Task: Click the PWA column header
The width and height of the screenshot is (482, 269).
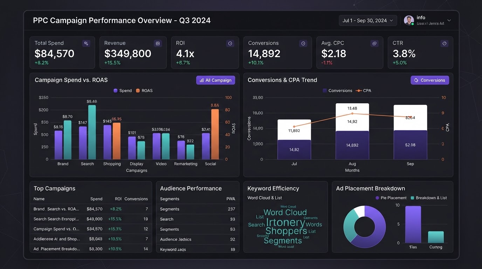Action: [x=231, y=199]
